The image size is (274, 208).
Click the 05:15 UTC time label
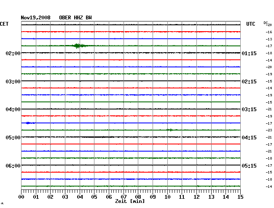point(249,165)
